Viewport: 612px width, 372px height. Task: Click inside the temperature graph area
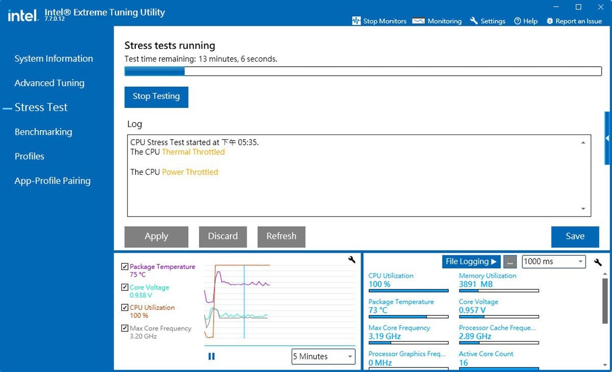(279, 302)
